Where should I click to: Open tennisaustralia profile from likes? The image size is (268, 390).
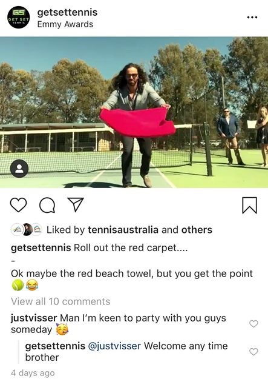[x=123, y=230]
